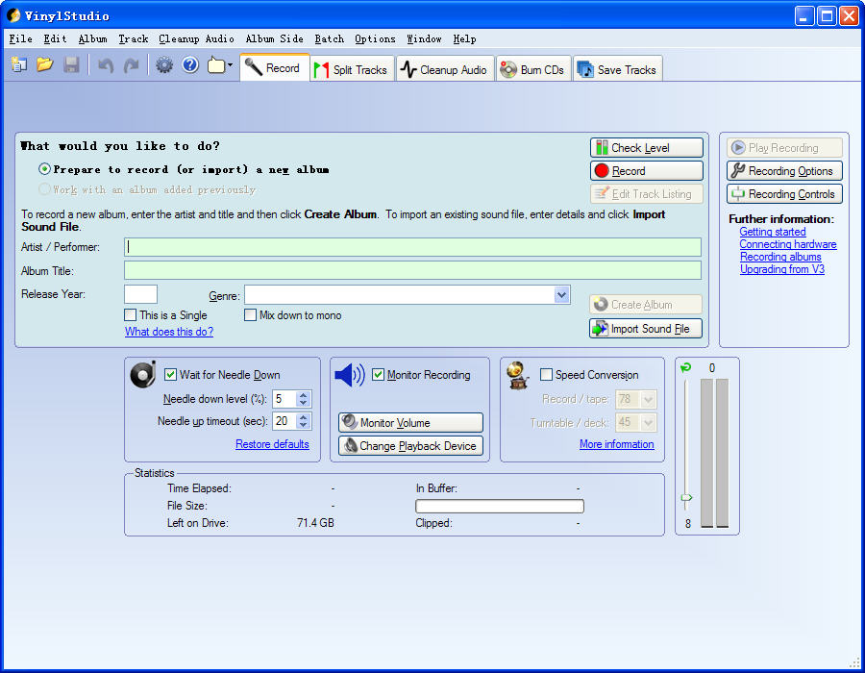Start recording with the Record button
The height and width of the screenshot is (673, 865).
coord(647,171)
